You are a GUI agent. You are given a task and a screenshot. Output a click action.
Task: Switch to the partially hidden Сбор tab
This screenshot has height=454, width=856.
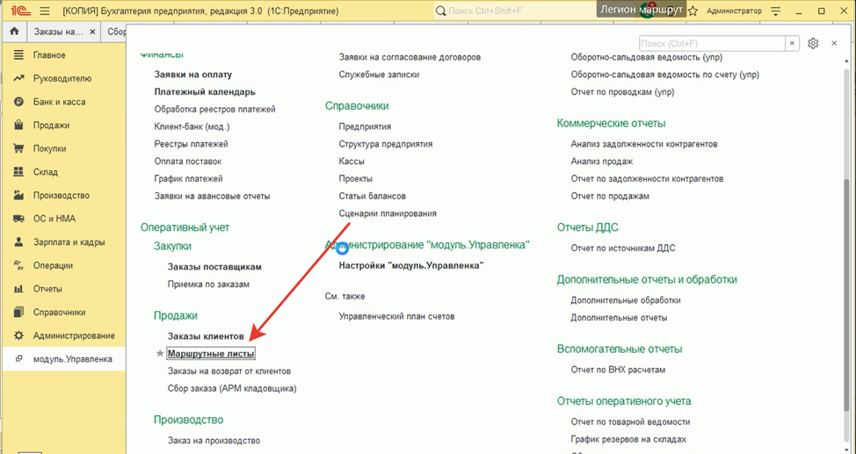click(114, 32)
